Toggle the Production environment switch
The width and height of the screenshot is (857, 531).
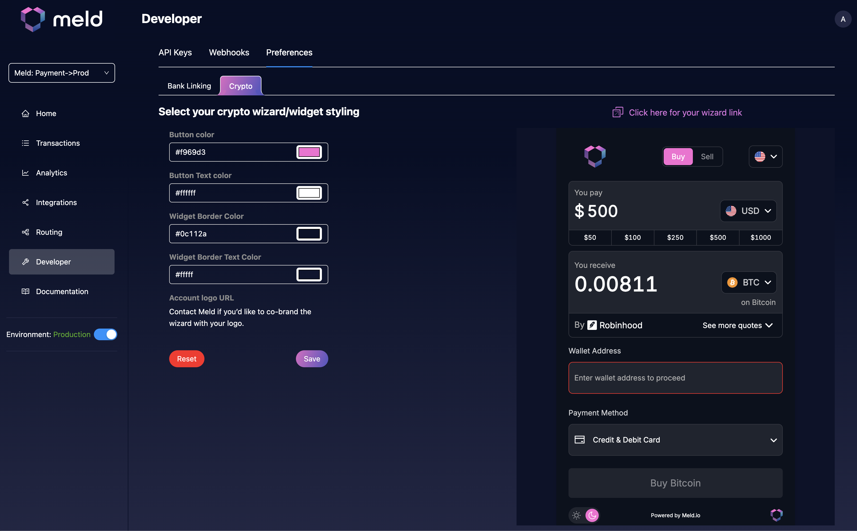coord(106,334)
